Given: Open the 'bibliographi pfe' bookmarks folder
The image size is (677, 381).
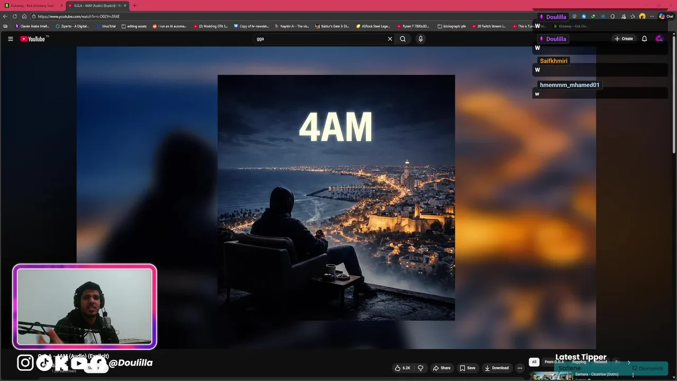Looking at the screenshot, I should pyautogui.click(x=452, y=26).
